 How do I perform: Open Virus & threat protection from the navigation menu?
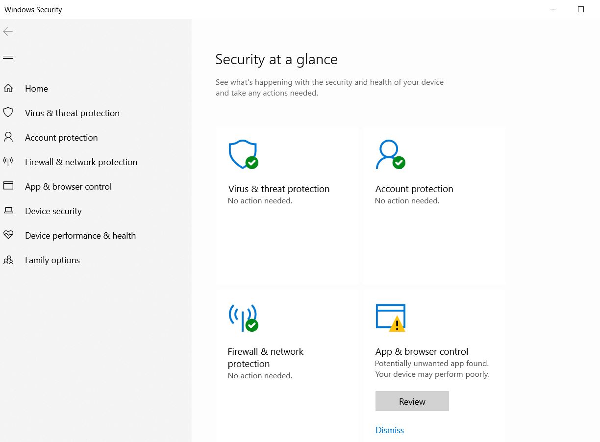72,113
